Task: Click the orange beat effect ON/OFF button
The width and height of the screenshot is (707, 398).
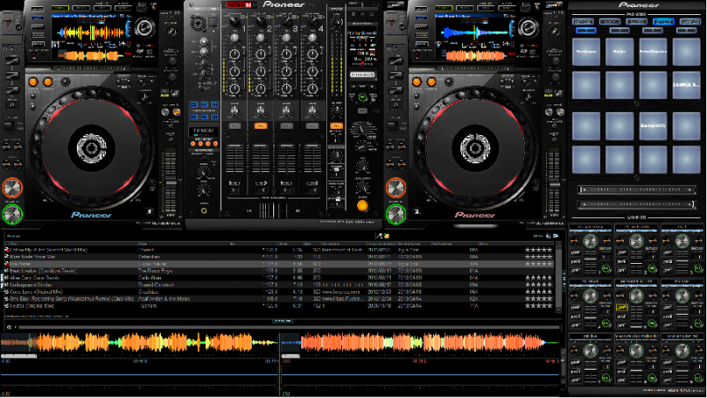Action: [362, 206]
